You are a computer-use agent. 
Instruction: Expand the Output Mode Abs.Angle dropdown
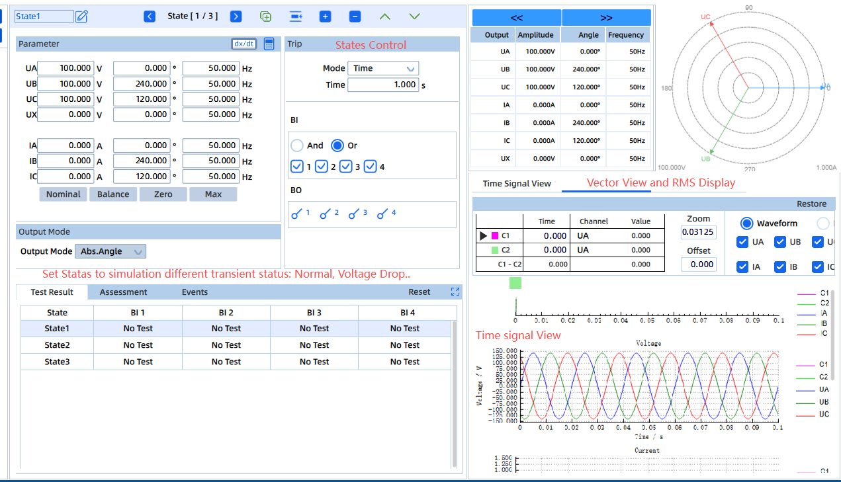pos(111,251)
